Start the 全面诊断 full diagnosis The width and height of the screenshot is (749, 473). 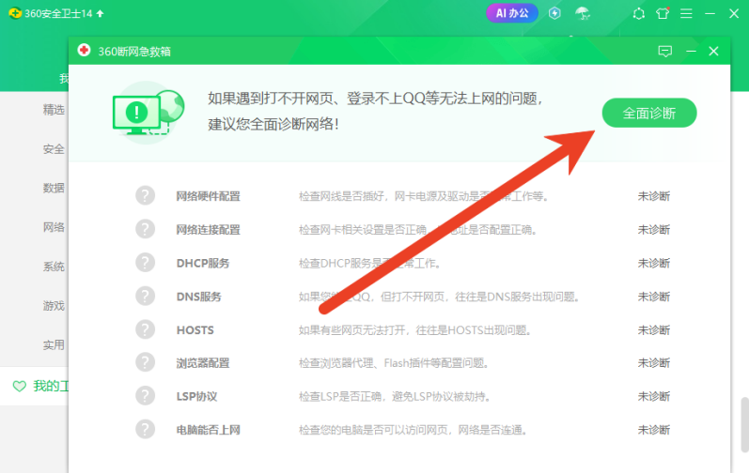(649, 113)
